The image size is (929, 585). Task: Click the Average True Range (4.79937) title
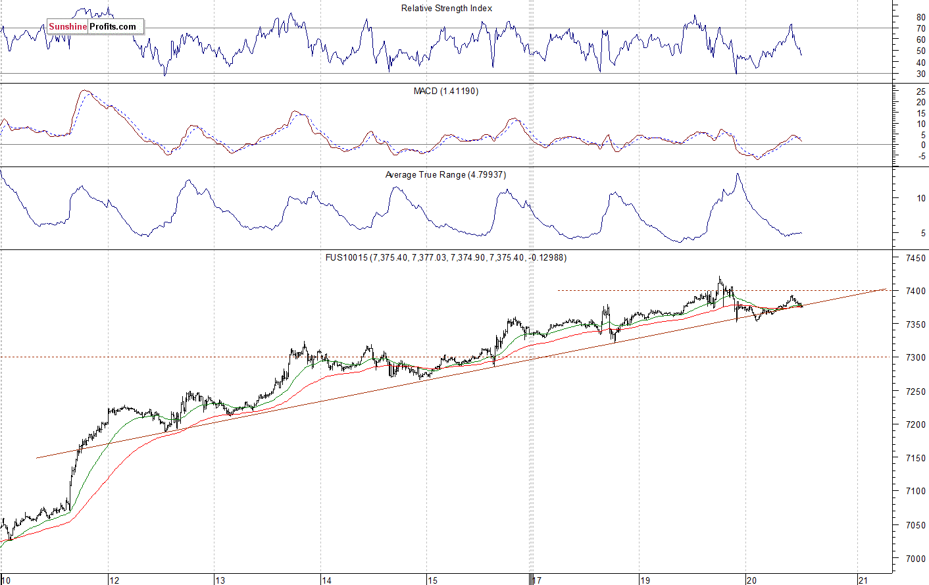(446, 174)
